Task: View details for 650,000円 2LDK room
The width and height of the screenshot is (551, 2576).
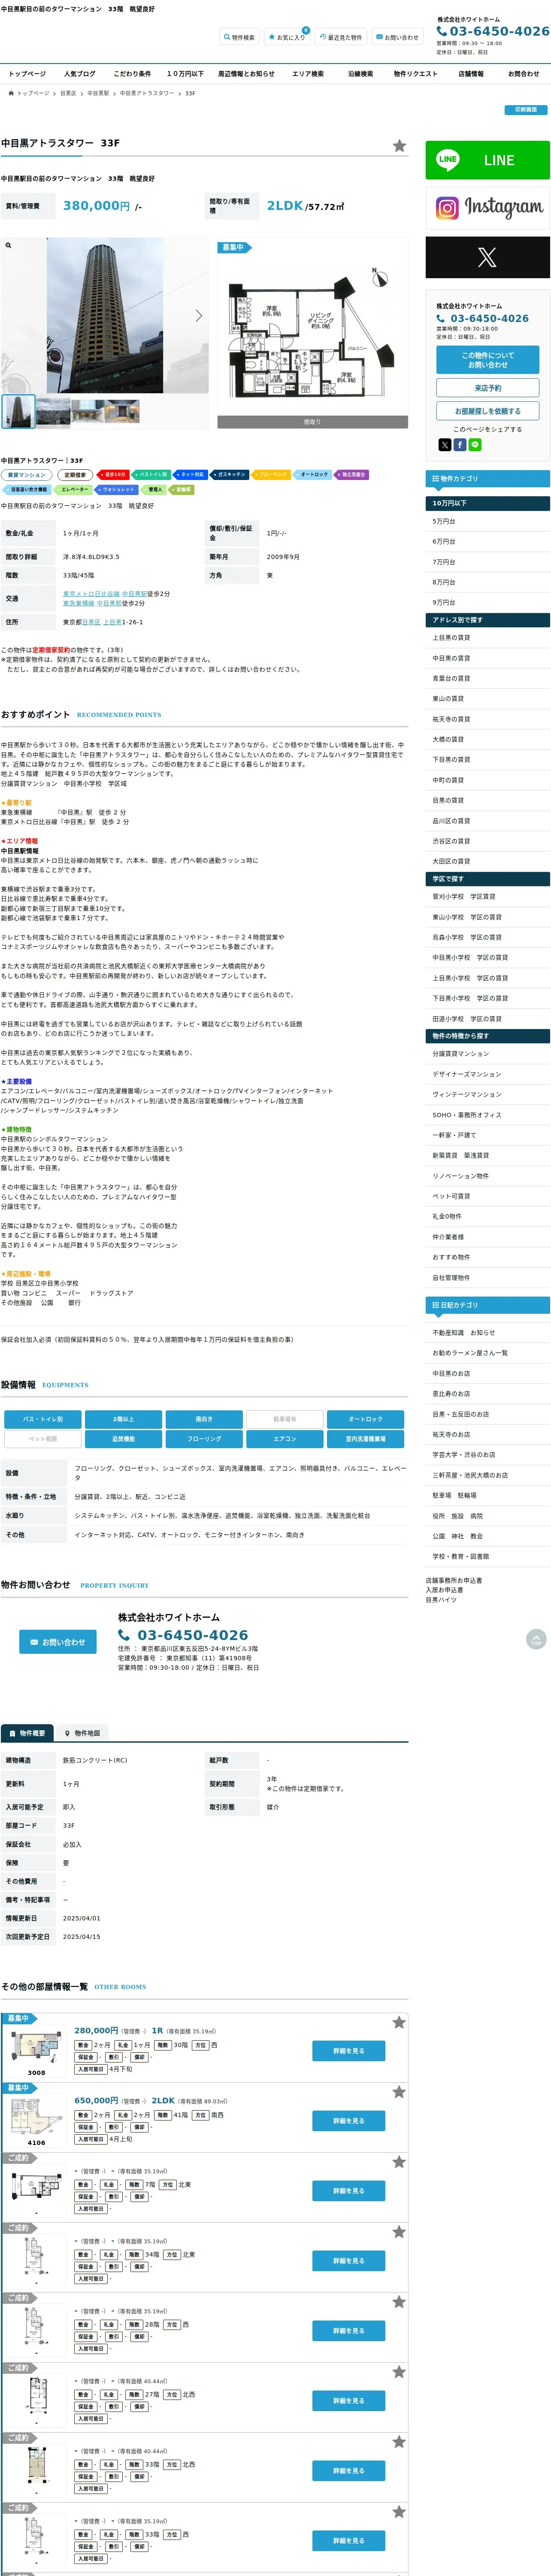Action: pyautogui.click(x=348, y=2121)
